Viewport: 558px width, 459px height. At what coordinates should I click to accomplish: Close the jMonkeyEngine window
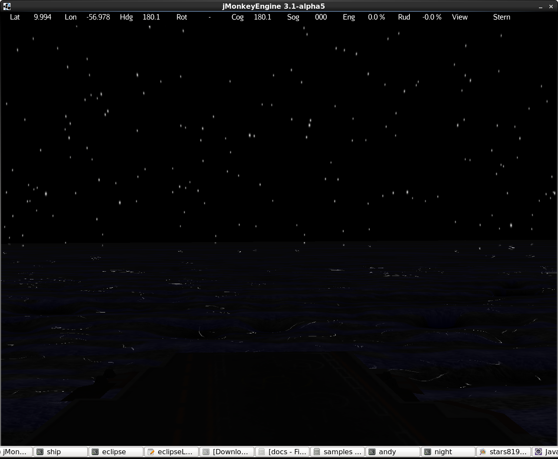(552, 7)
